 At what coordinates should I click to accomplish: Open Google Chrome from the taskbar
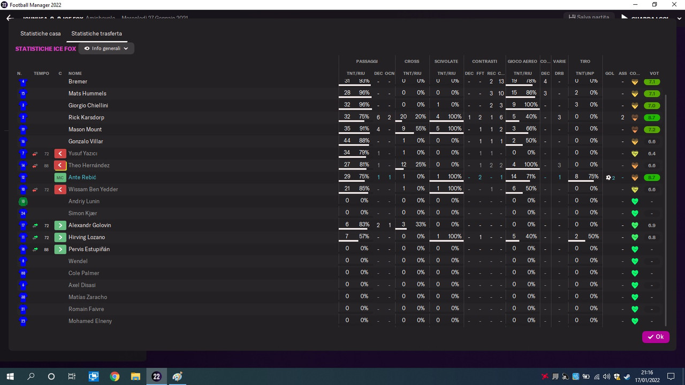coord(115,376)
